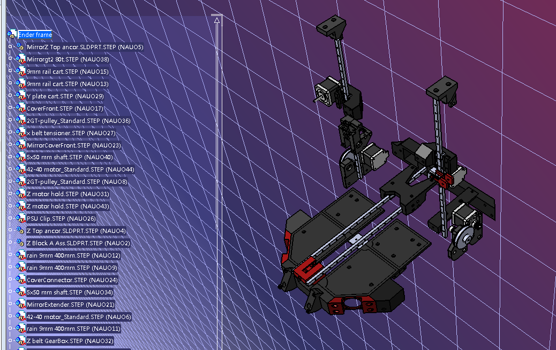Select the label Z motor hold.STEP (NAUO31)
This screenshot has width=556, height=350.
point(68,194)
